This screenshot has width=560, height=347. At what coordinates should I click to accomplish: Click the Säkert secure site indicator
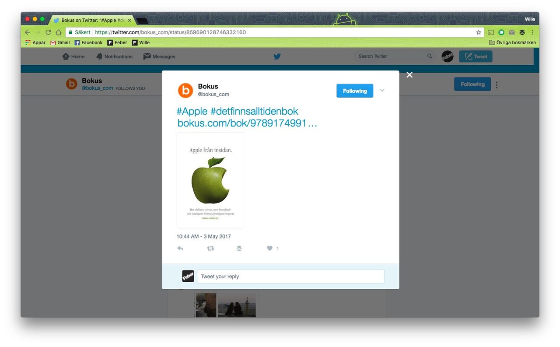[79, 32]
